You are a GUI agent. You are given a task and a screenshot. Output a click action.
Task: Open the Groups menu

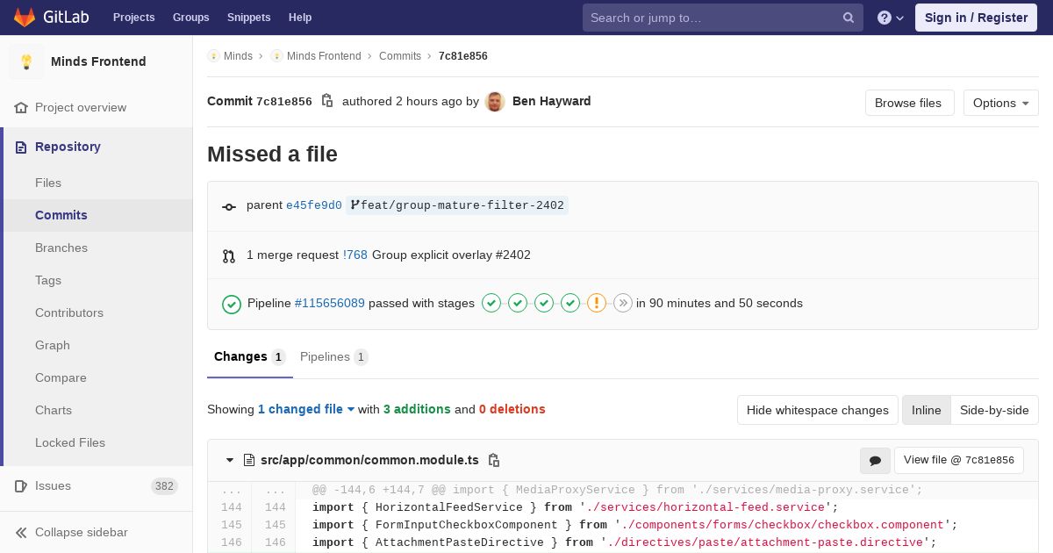190,18
